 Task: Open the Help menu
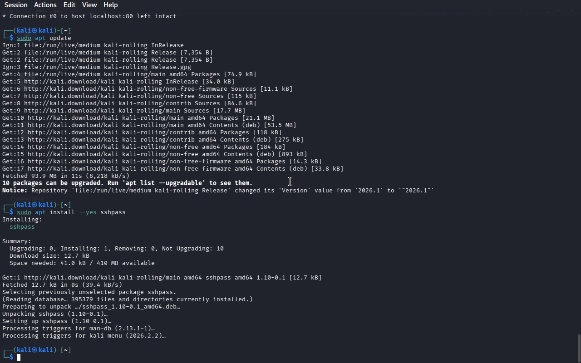(x=111, y=5)
